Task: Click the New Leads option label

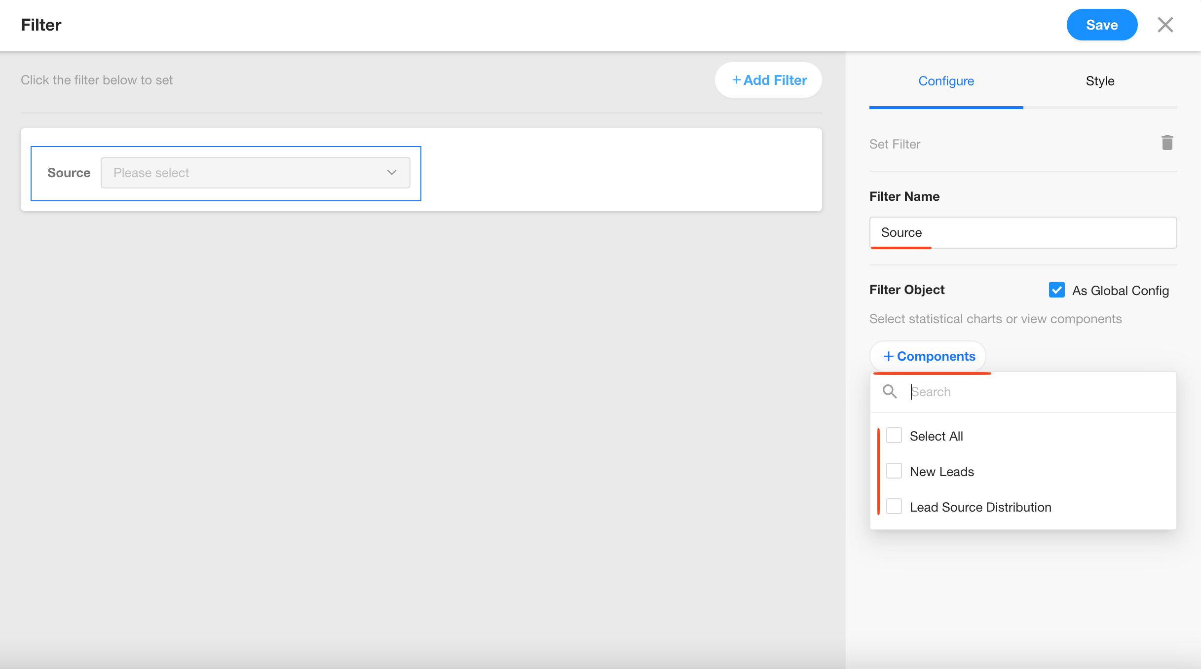Action: point(941,472)
